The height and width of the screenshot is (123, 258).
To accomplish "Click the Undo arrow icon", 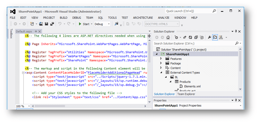I will coord(60,24).
